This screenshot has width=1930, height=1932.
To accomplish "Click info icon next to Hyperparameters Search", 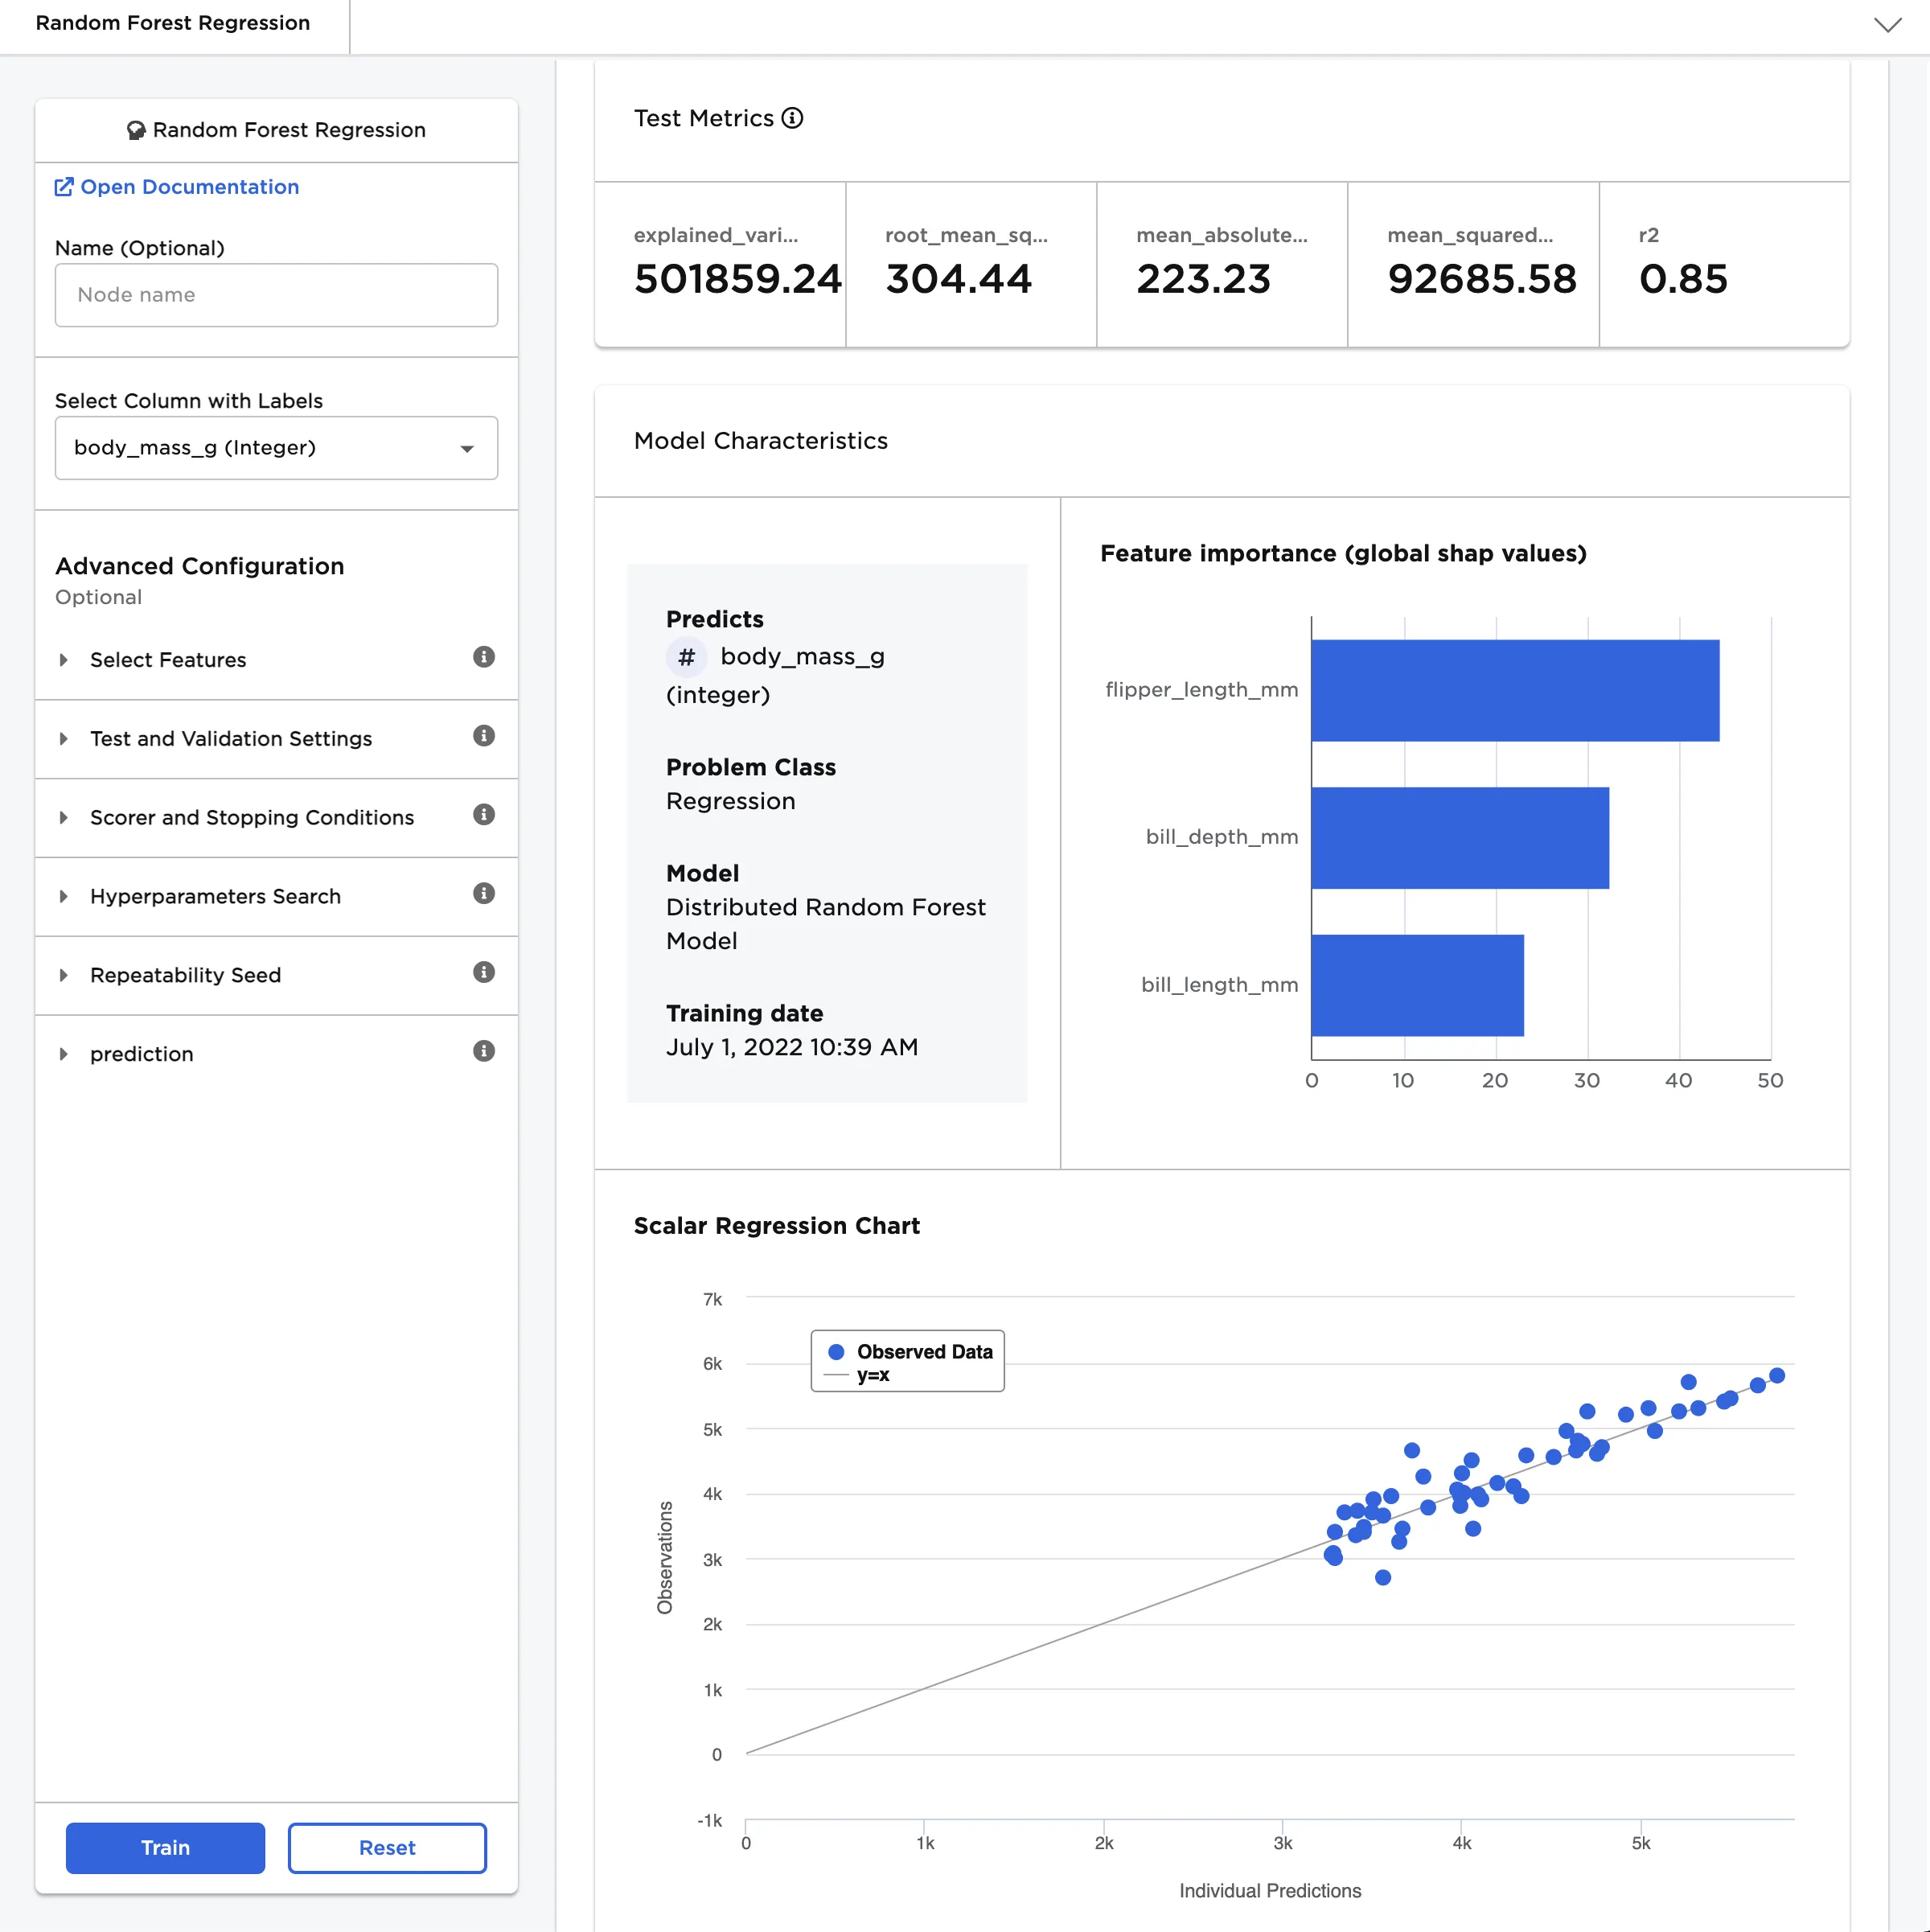I will pyautogui.click(x=483, y=894).
